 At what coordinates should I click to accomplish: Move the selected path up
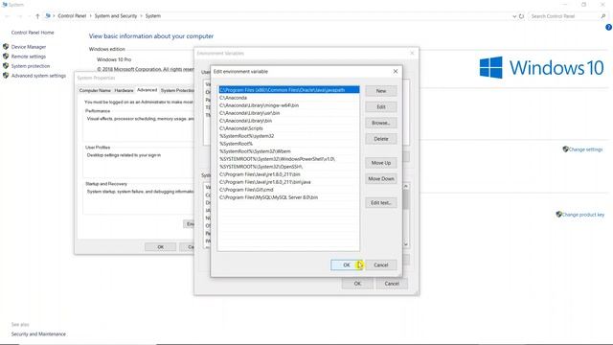click(381, 163)
